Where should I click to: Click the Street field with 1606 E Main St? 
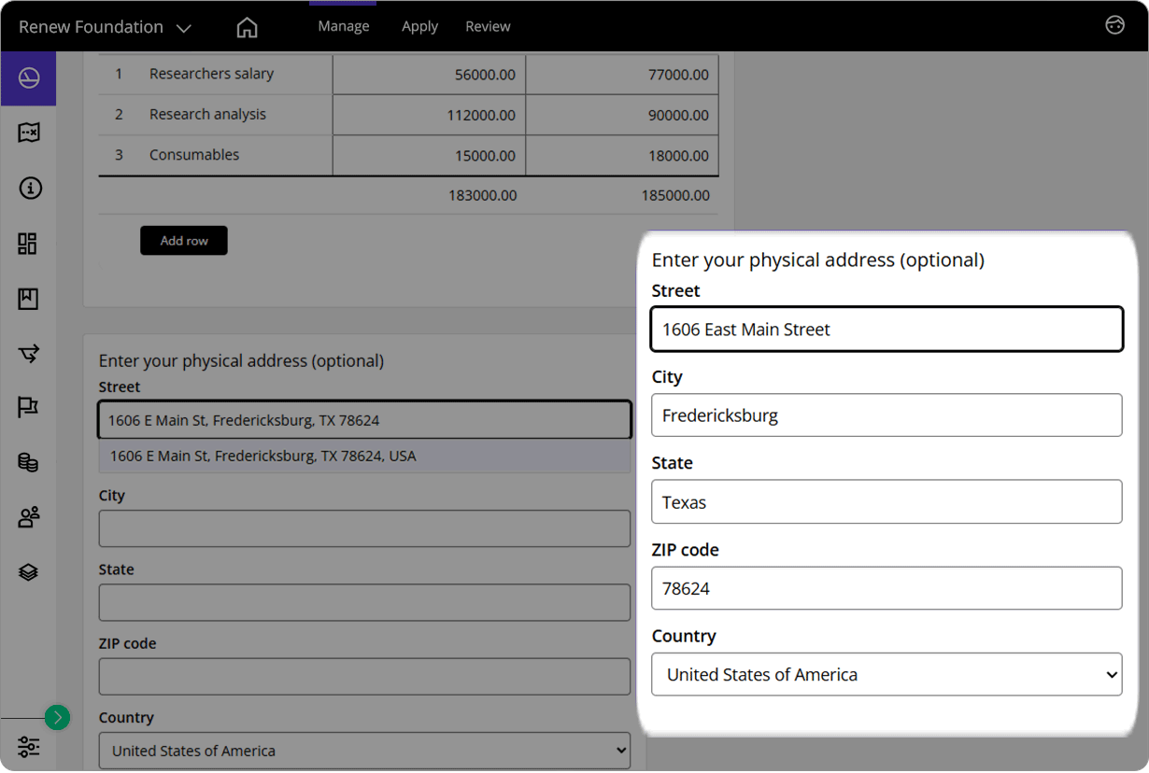pos(364,420)
